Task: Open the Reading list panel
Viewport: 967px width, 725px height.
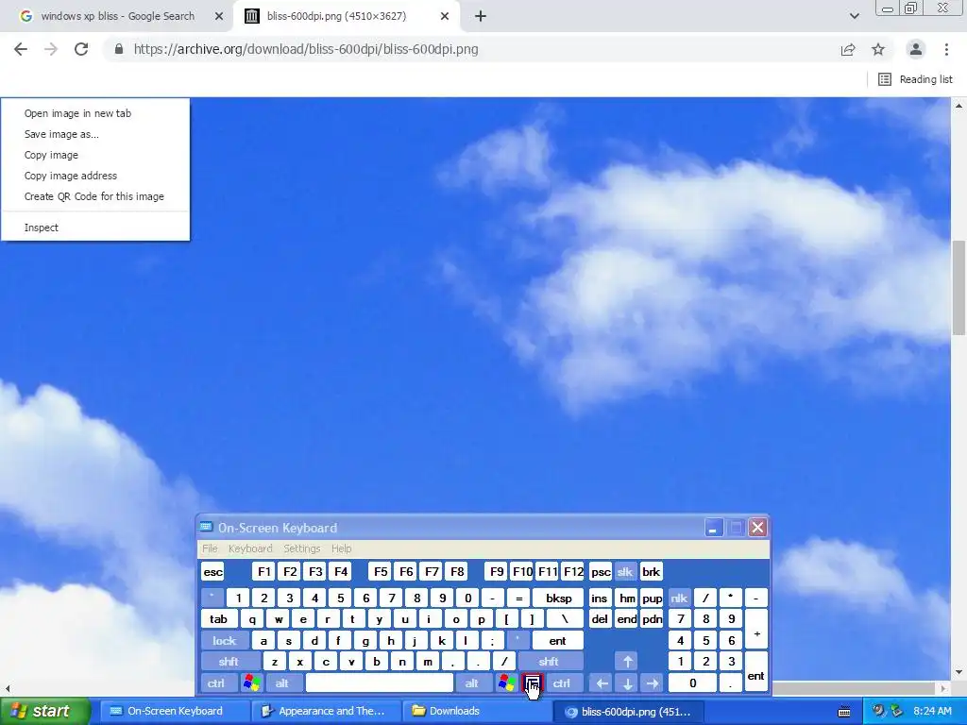Action: [x=915, y=79]
